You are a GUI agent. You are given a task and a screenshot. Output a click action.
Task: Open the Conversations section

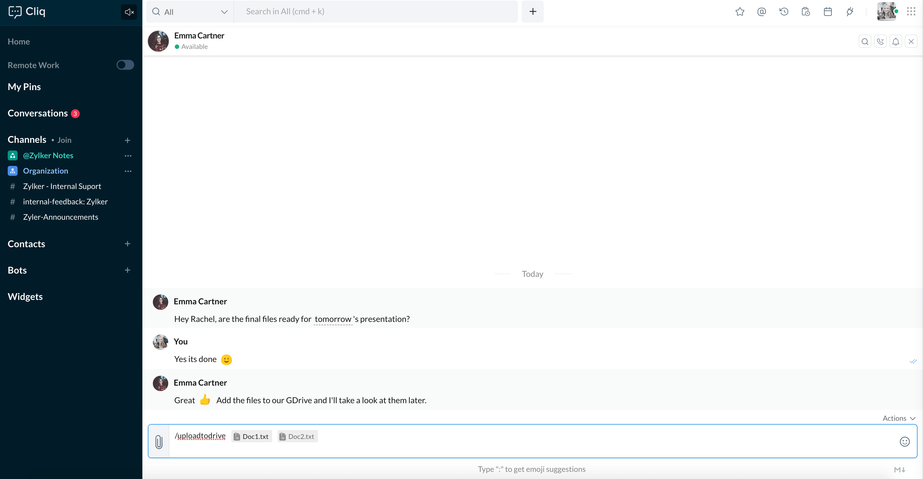38,113
